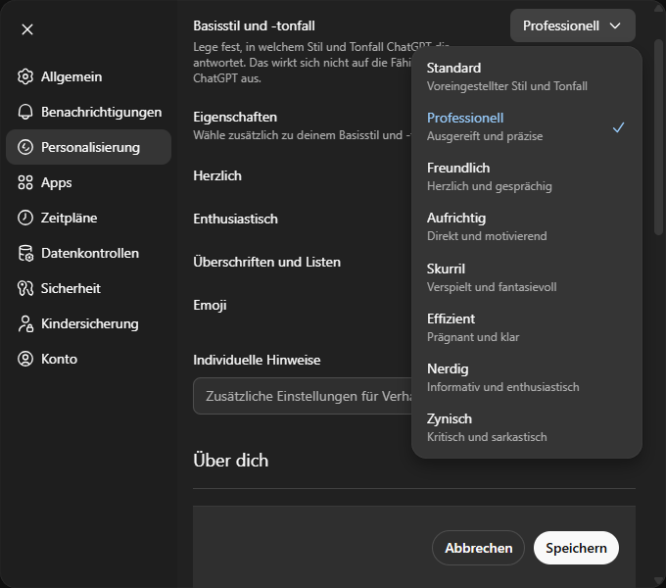666x588 pixels.
Task: Open the Konto section
Action: 88,359
